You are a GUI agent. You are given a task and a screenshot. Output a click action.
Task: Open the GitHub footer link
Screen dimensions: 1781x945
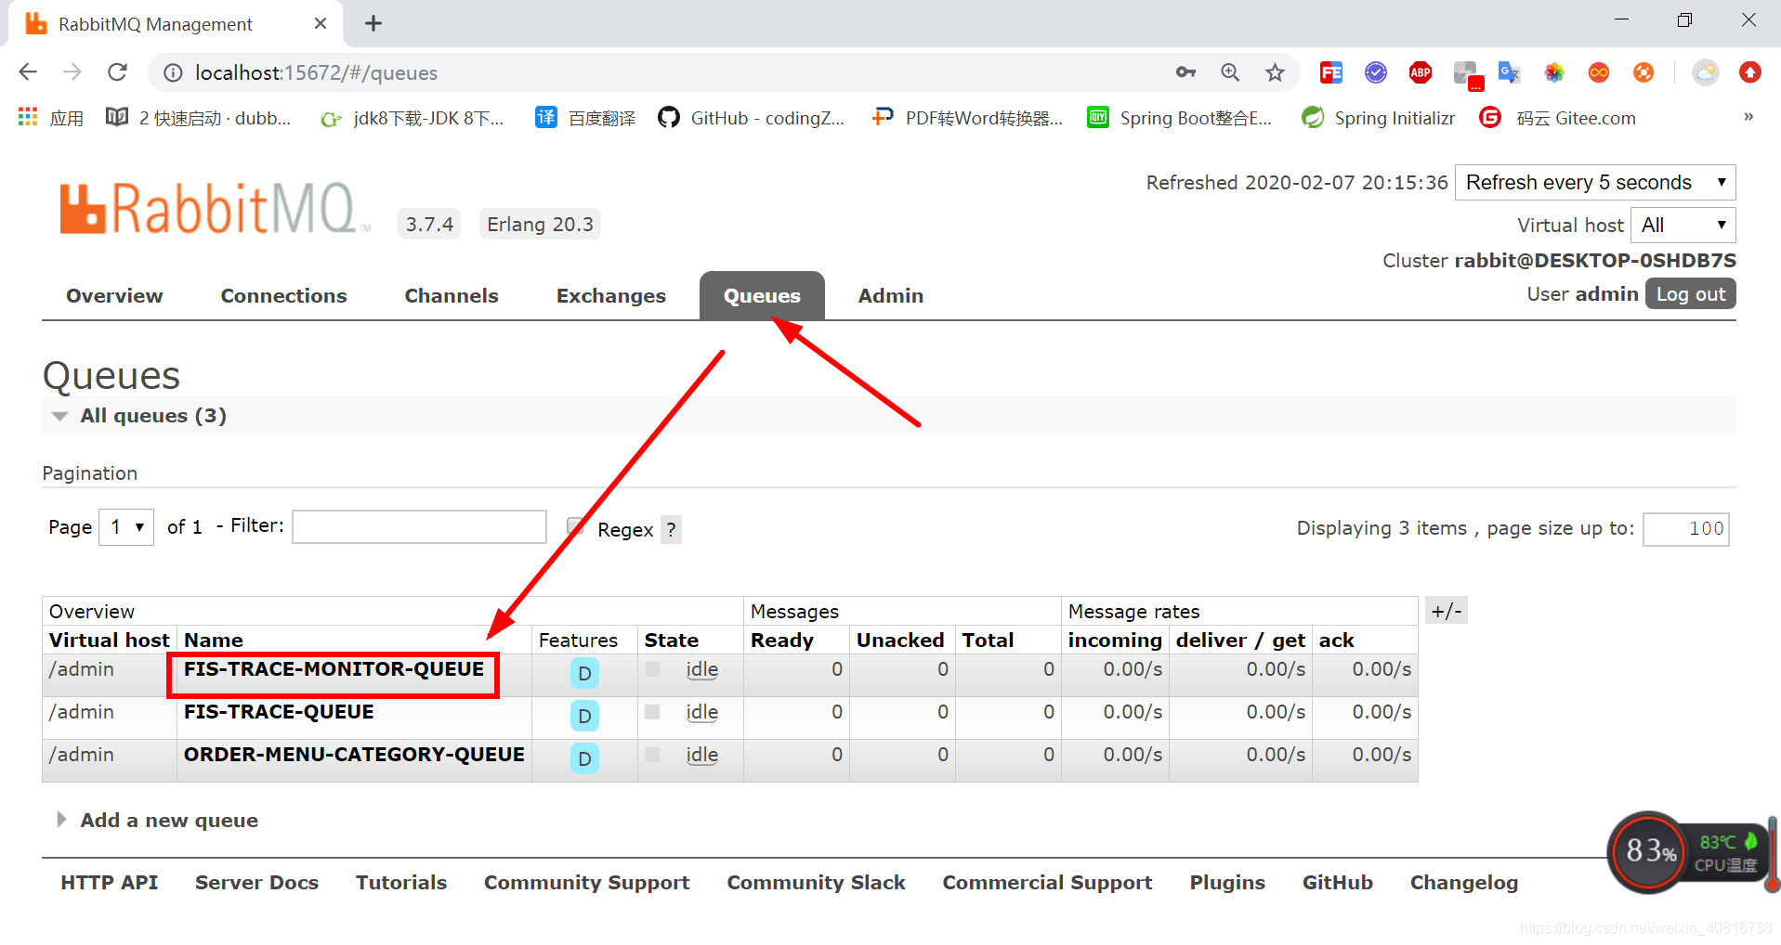(1338, 883)
